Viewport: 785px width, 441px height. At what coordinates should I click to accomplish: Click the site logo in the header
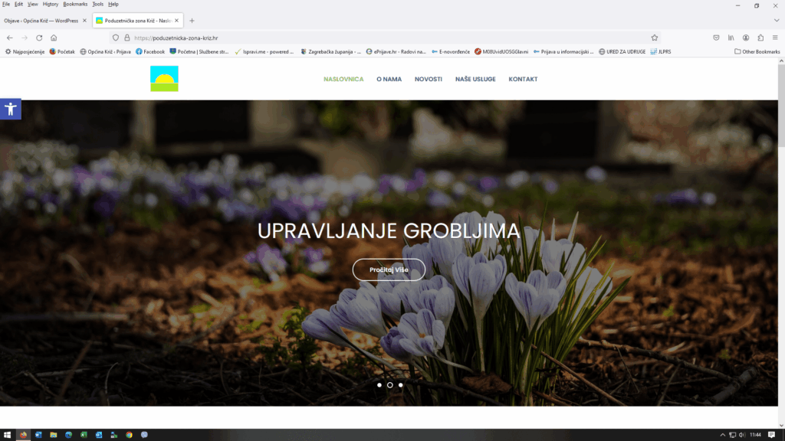click(x=164, y=79)
